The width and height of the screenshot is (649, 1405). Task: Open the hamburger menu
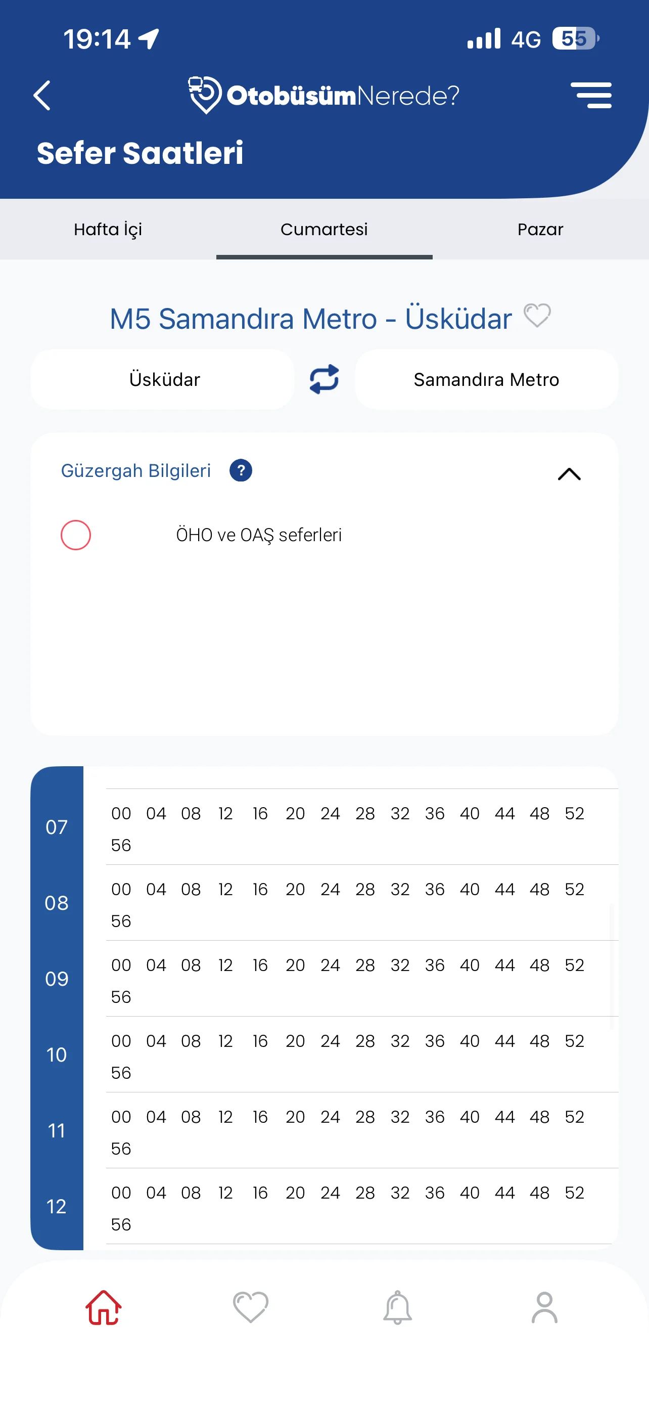pos(591,96)
